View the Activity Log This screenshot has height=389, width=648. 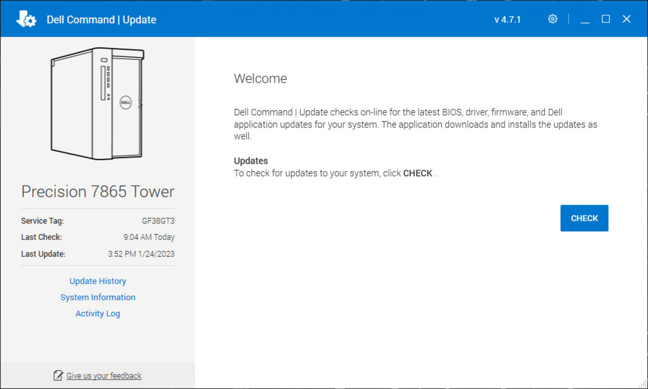point(98,313)
